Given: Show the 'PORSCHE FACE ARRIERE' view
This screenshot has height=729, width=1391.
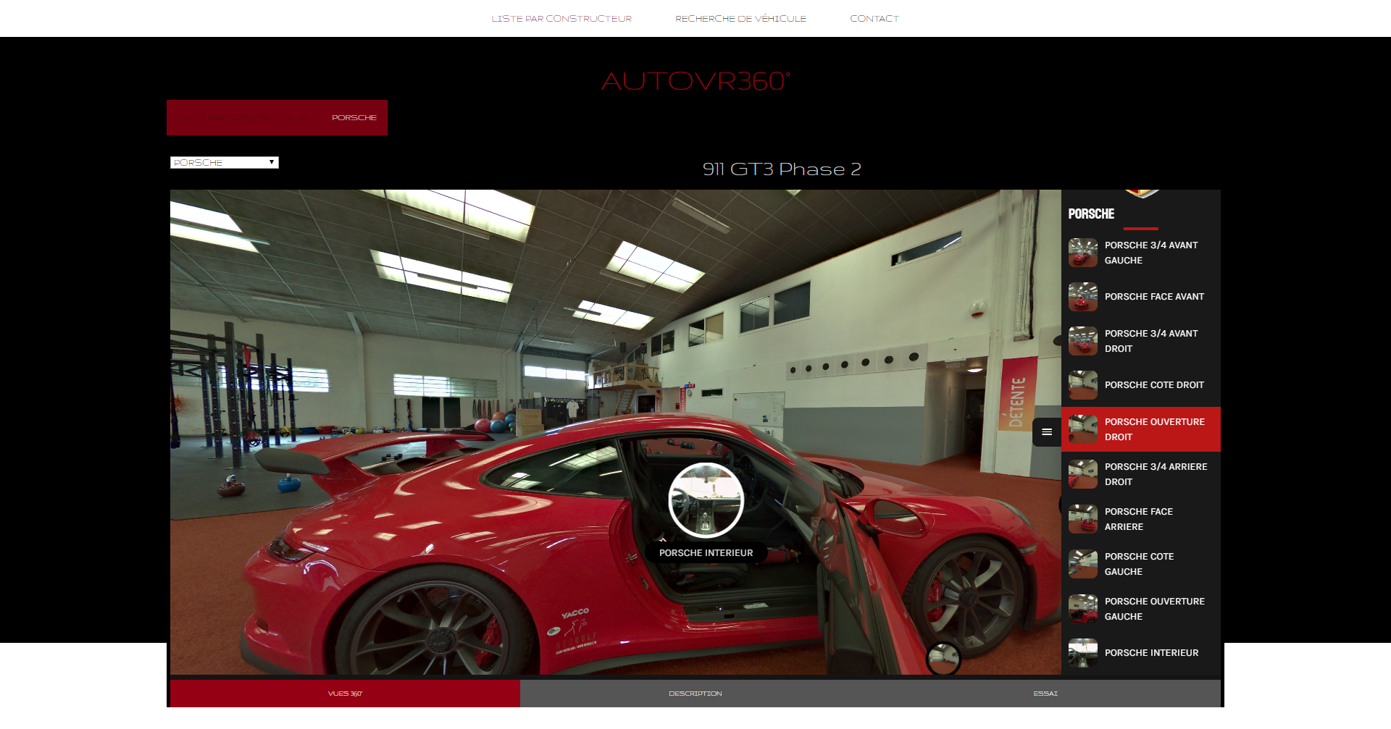Looking at the screenshot, I should point(1141,519).
